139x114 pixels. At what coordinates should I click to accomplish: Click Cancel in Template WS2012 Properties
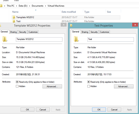coord(43,109)
